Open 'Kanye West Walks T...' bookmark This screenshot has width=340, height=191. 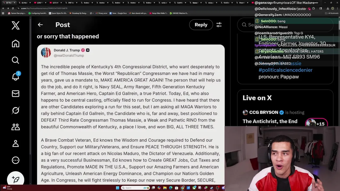coord(158,13)
